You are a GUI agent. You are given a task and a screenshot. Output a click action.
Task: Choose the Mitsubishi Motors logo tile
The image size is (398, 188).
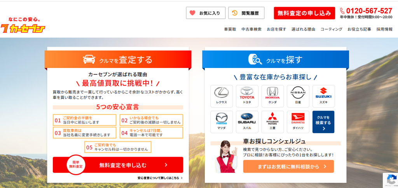[272, 122]
